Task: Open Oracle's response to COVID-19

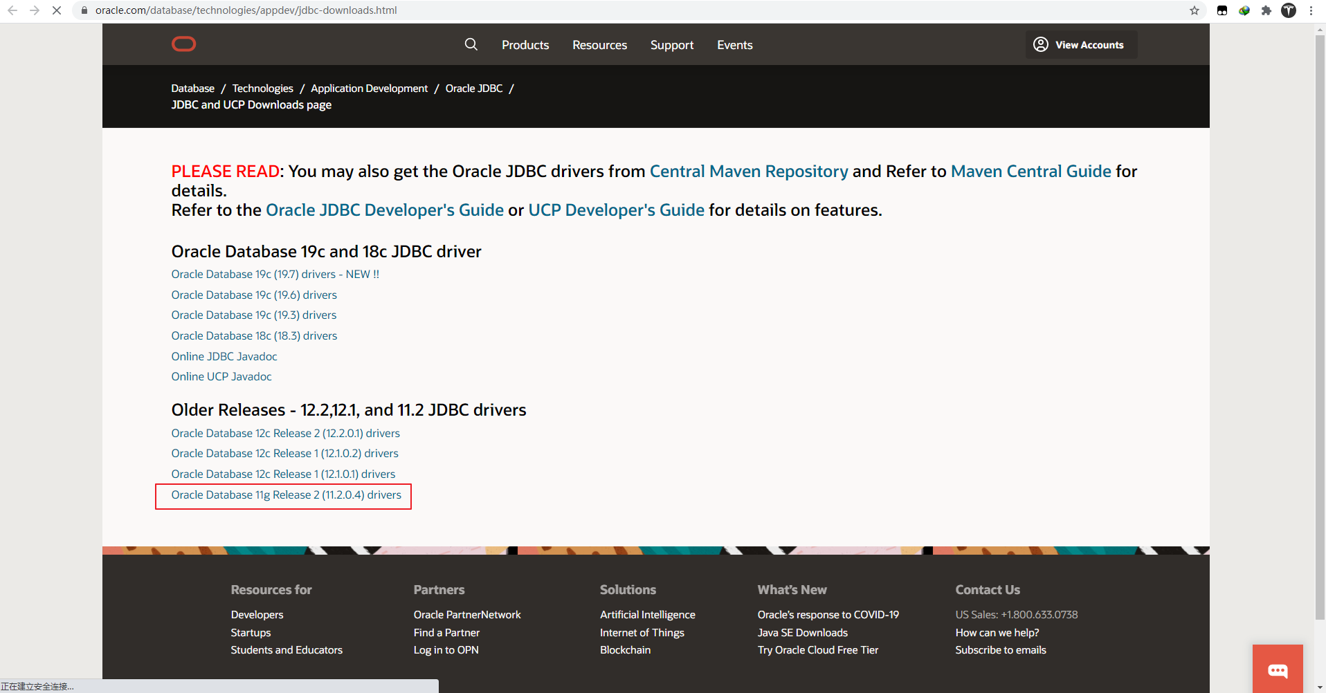Action: tap(828, 615)
